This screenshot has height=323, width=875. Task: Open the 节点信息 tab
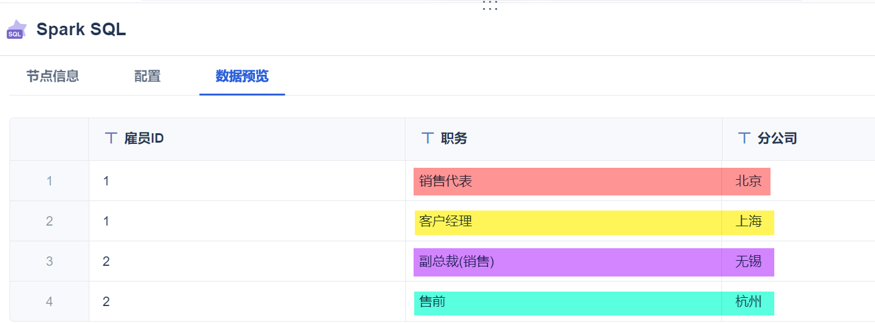tap(53, 76)
